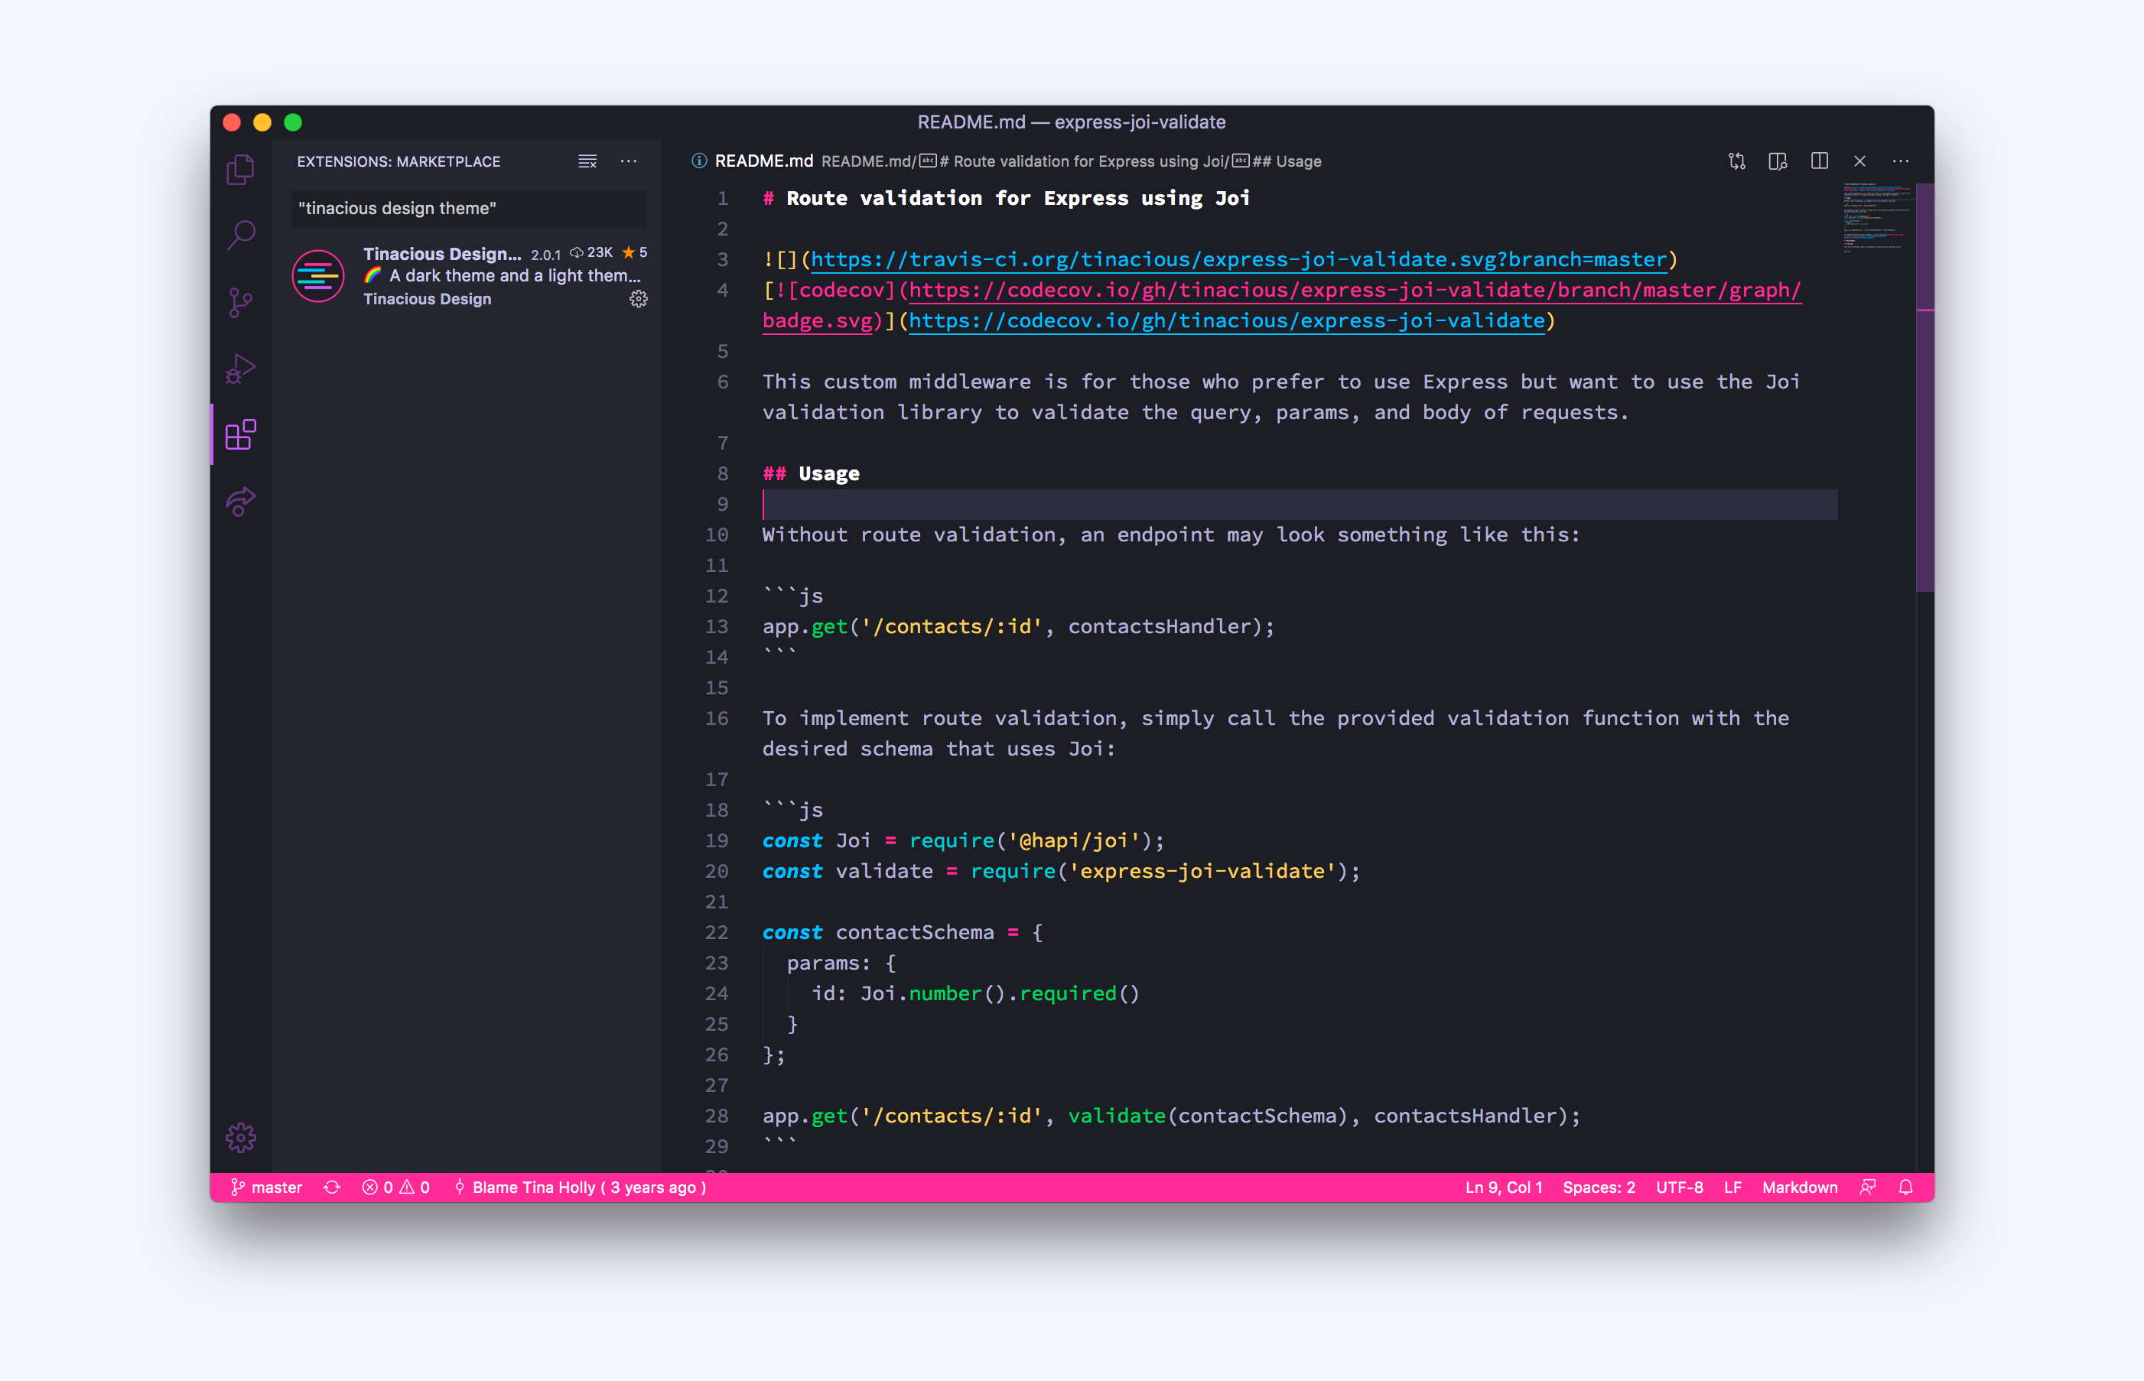Open the Explorer view in activity bar
The width and height of the screenshot is (2144, 1381).
[240, 170]
